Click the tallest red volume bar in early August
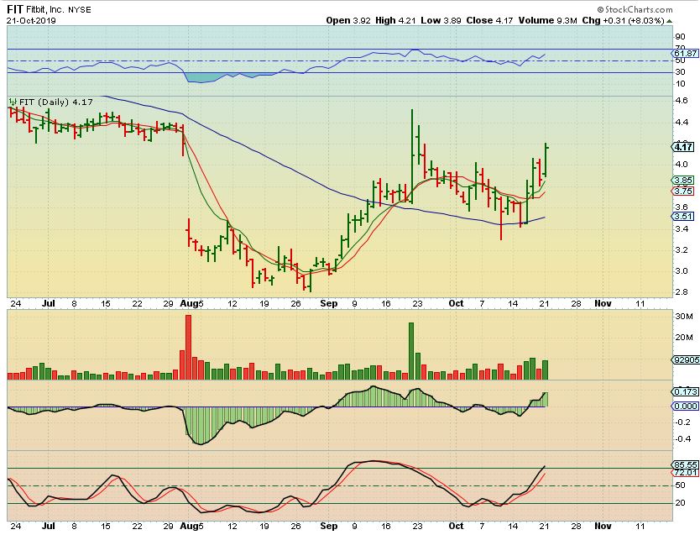 [x=188, y=348]
